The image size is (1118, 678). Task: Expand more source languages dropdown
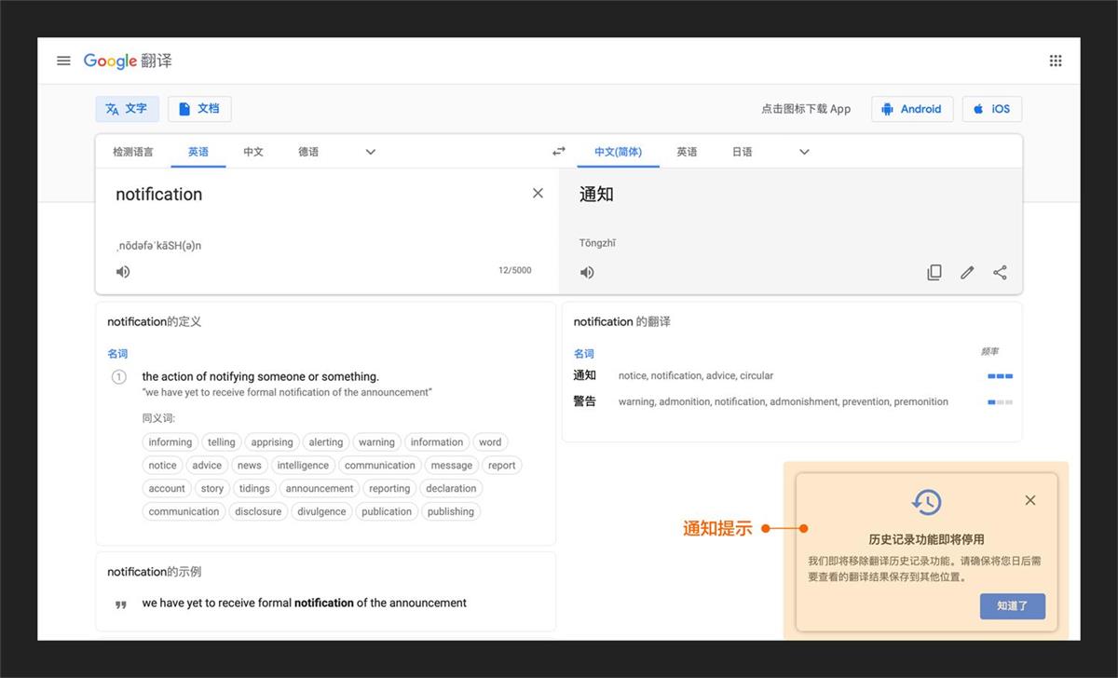pos(370,152)
